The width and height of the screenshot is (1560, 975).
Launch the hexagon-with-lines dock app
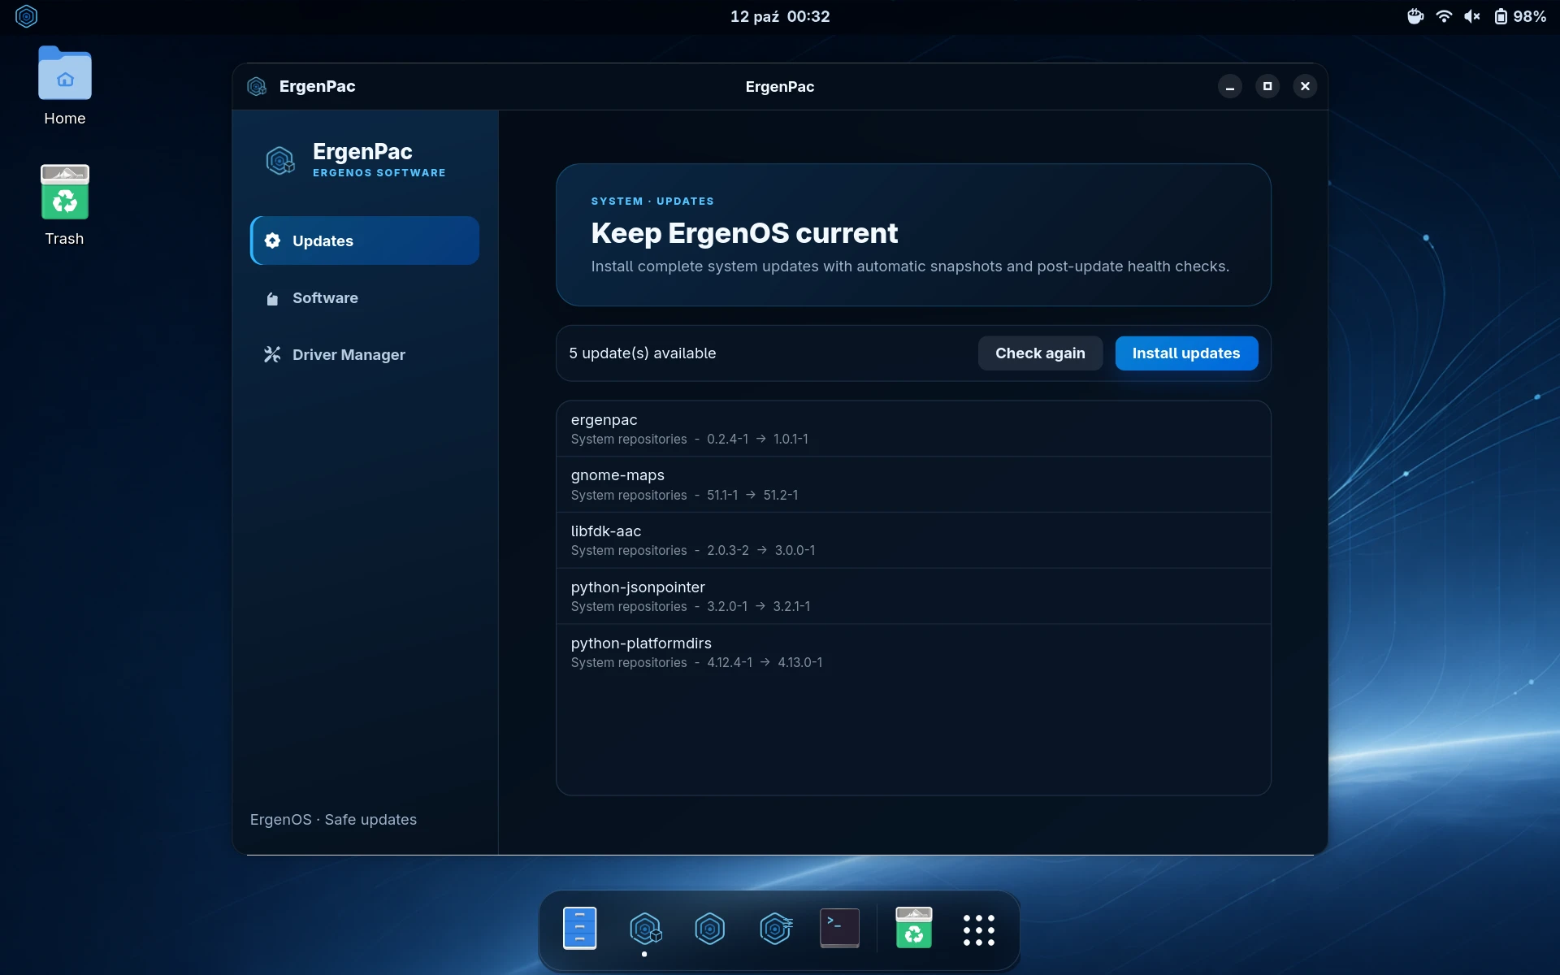click(x=776, y=928)
